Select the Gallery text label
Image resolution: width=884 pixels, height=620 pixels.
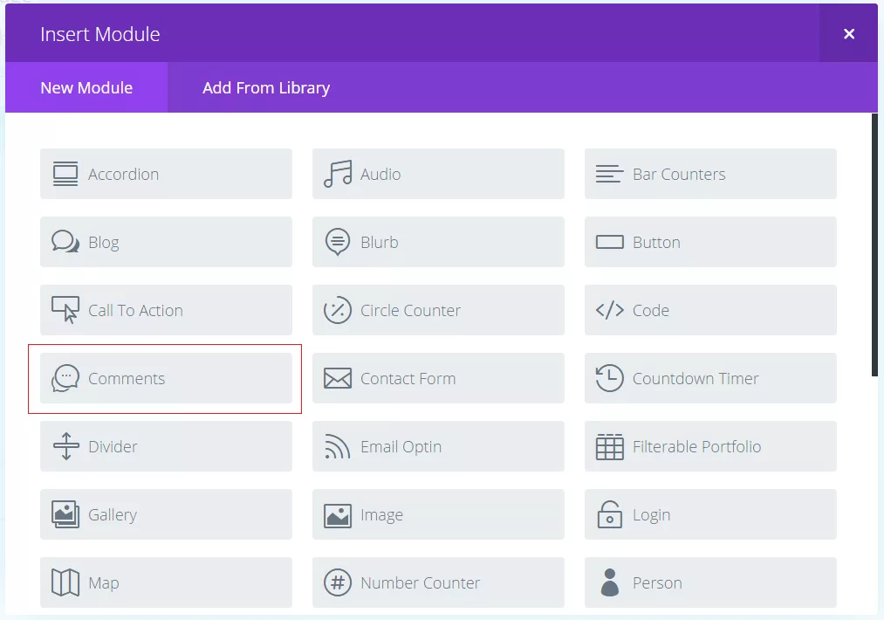(113, 515)
